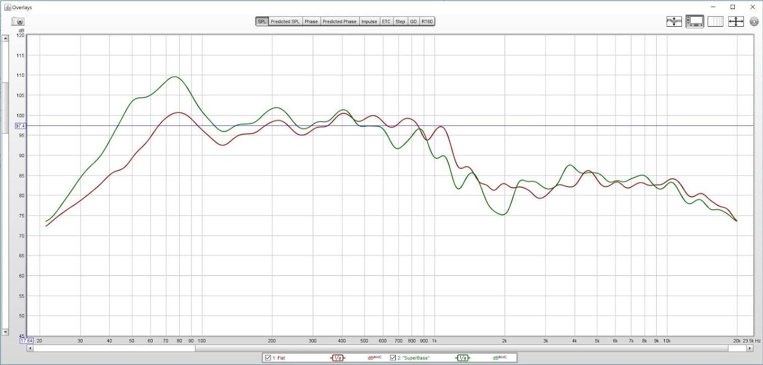Click the graph limits arrows icon
The image size is (763, 365).
(x=736, y=22)
